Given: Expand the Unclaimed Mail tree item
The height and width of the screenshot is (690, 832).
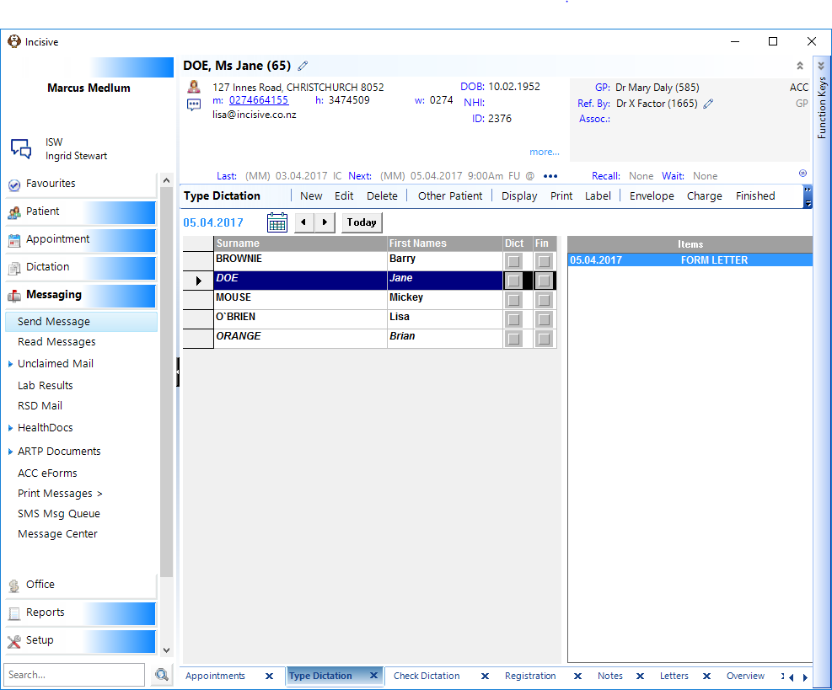Looking at the screenshot, I should 10,364.
